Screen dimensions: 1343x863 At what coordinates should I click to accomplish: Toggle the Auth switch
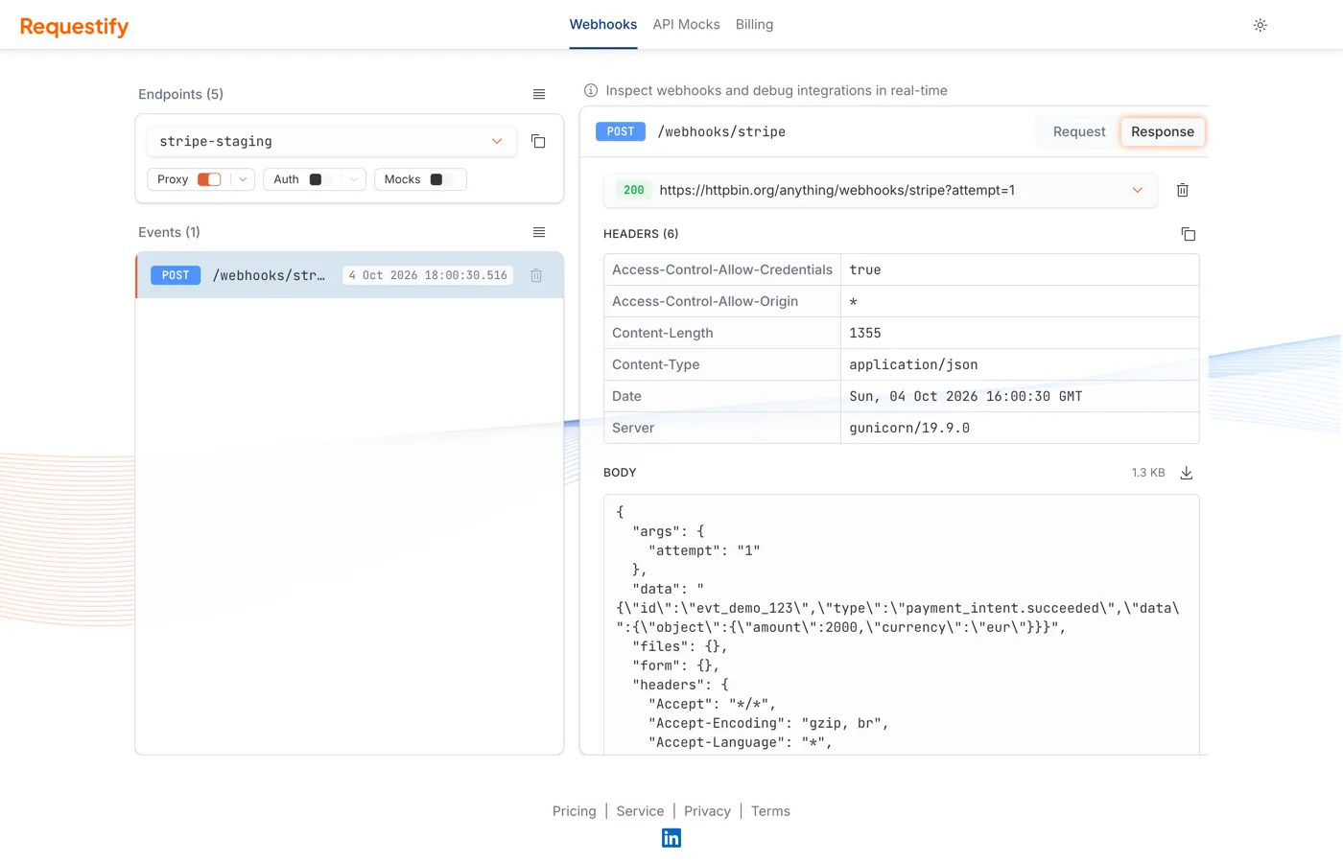(x=320, y=179)
